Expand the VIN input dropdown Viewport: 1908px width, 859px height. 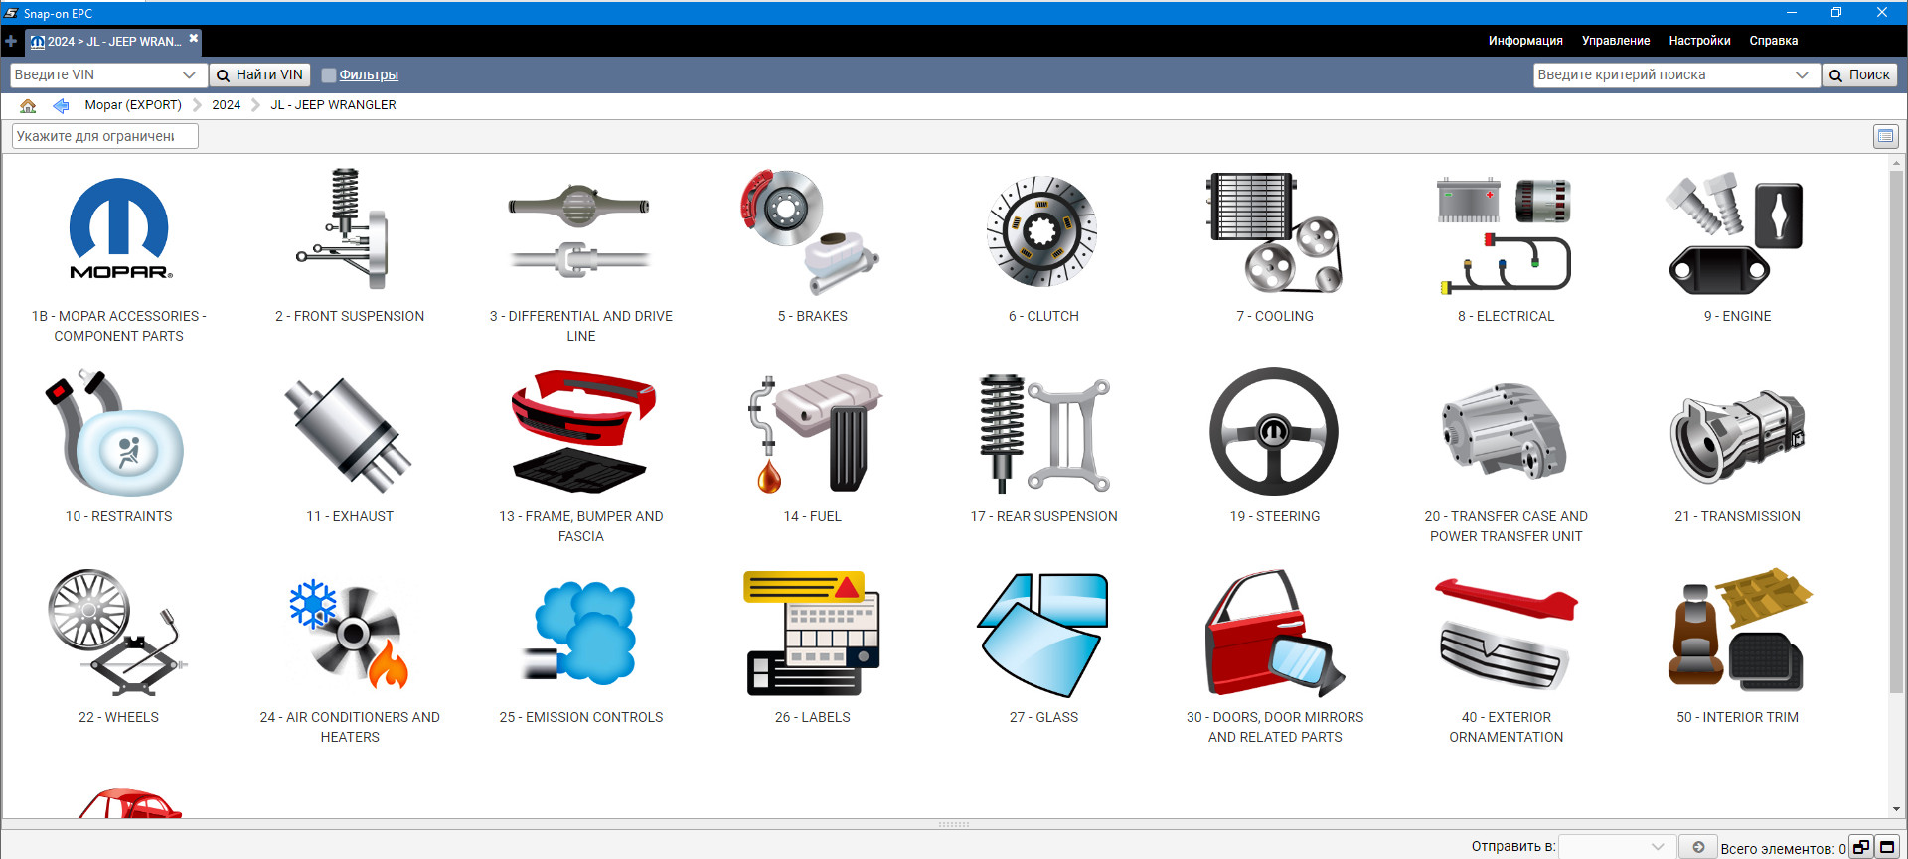coord(189,75)
